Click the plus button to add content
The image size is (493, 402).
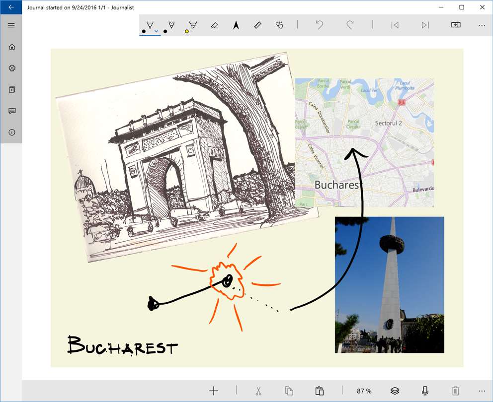[x=214, y=391]
